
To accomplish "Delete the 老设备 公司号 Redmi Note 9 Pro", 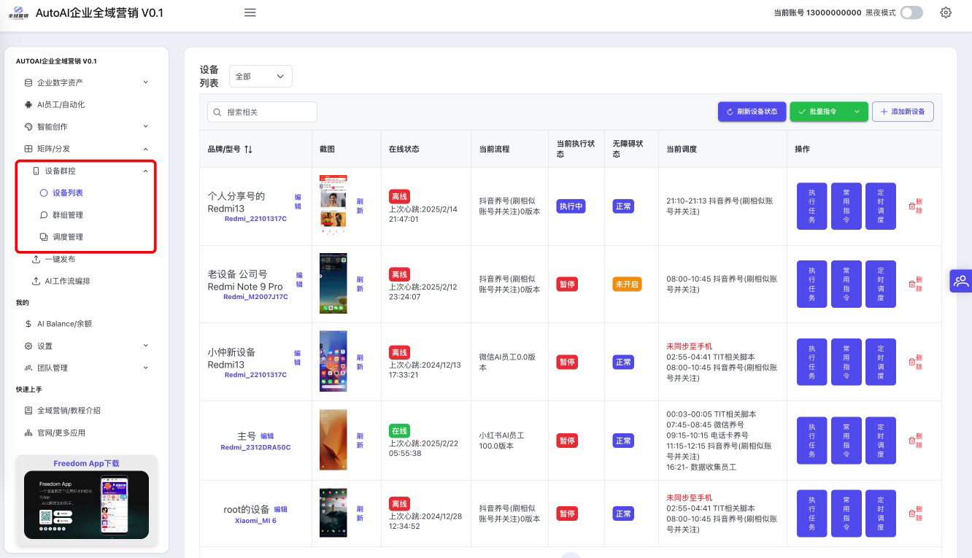I will click(x=915, y=284).
